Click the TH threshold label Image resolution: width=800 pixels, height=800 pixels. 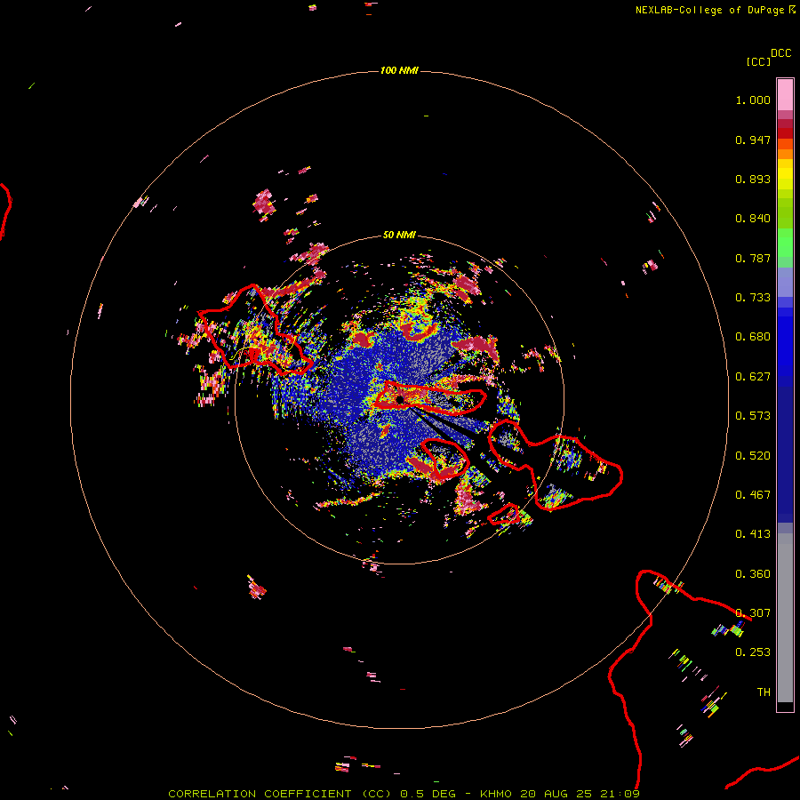pos(764,692)
